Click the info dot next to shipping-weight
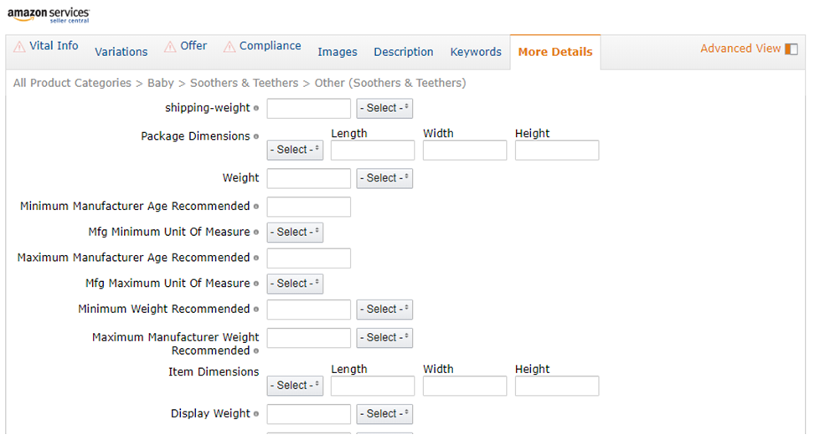820x435 pixels. click(x=256, y=108)
